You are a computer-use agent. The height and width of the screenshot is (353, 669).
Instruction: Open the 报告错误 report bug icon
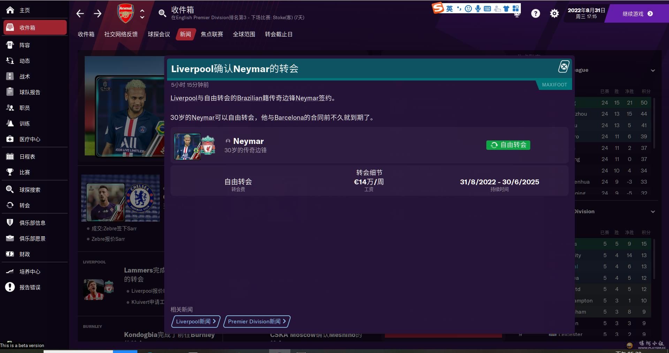pos(10,287)
